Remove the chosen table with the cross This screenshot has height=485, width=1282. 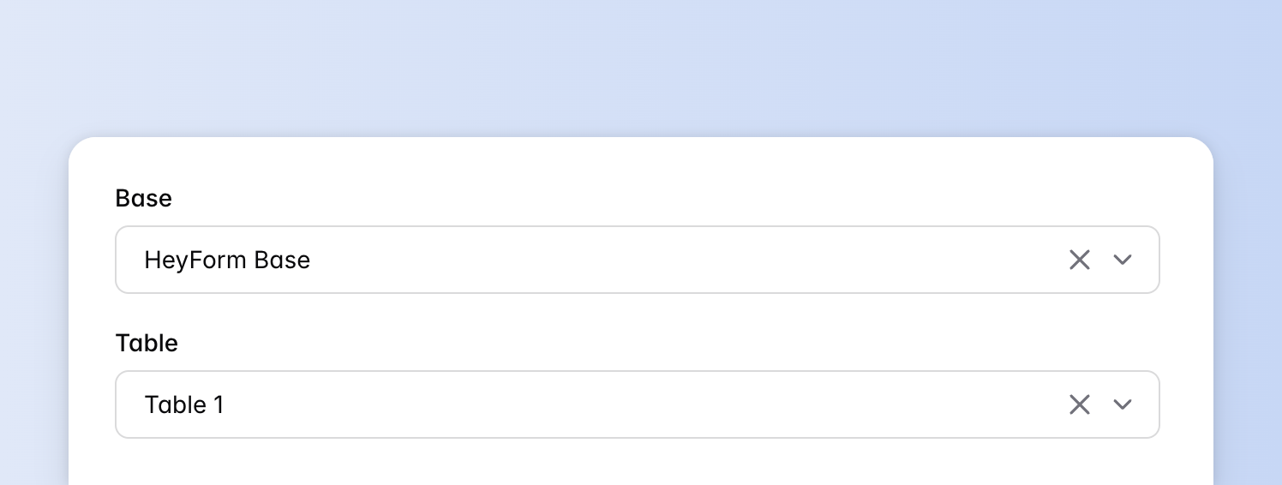[x=1079, y=404]
